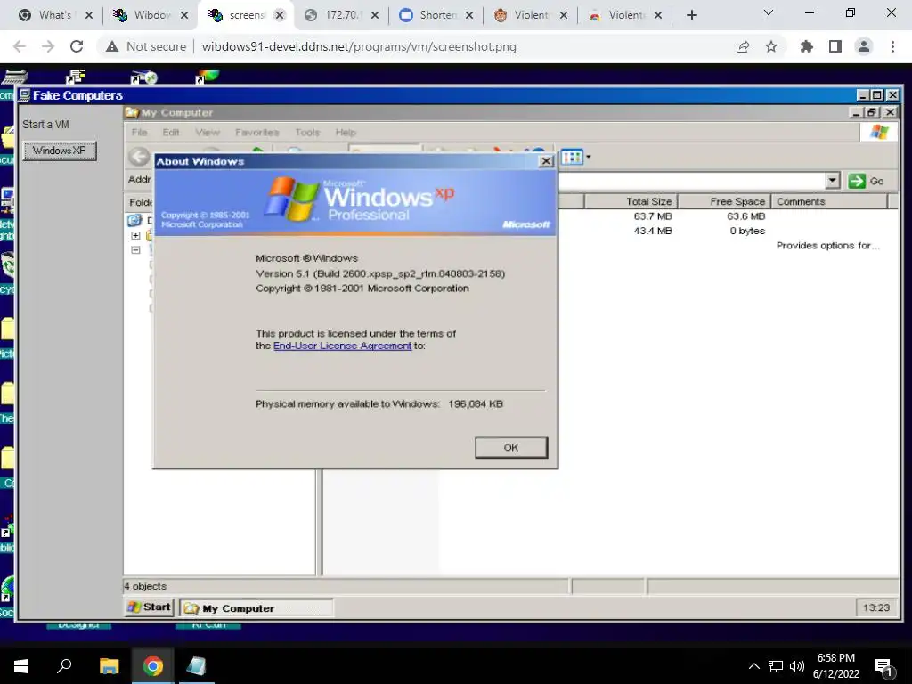Select the Desktop icon in Folders tree
Viewport: 912px width, 684px height.
tap(135, 220)
